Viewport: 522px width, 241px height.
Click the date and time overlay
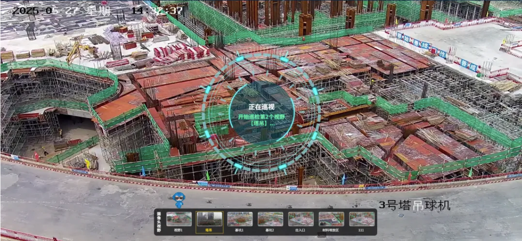97,10
